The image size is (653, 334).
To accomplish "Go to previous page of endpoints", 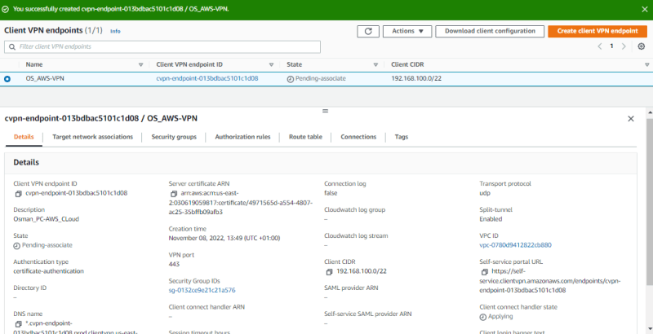I will tap(600, 46).
